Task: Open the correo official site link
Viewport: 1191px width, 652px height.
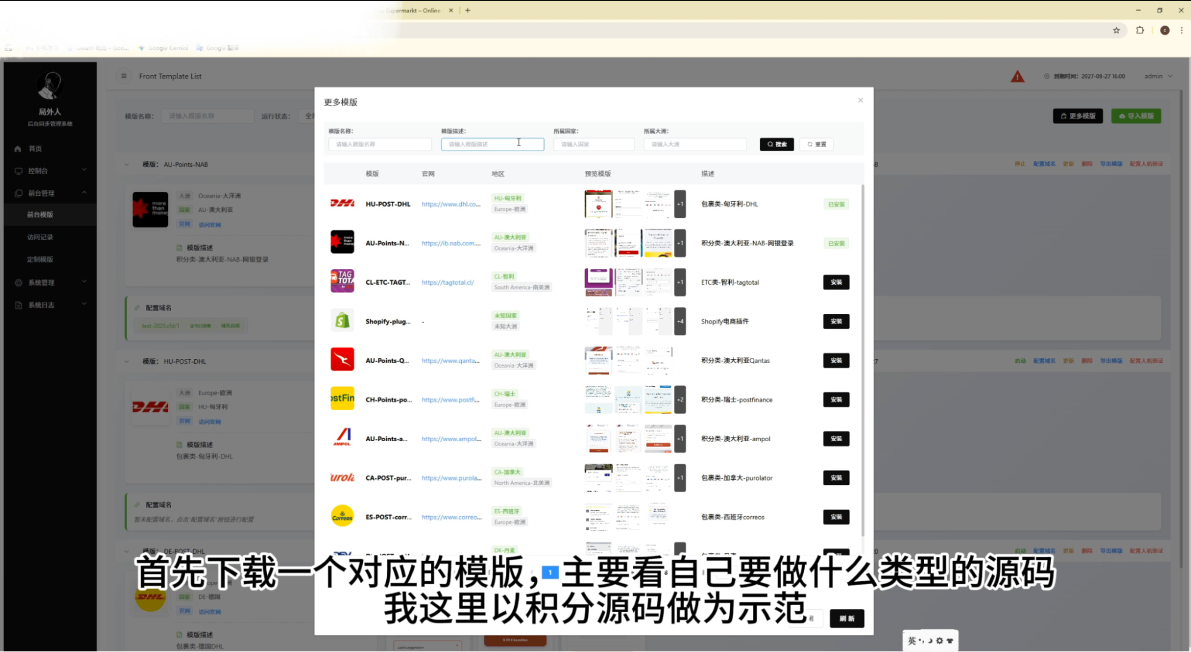Action: coord(451,517)
